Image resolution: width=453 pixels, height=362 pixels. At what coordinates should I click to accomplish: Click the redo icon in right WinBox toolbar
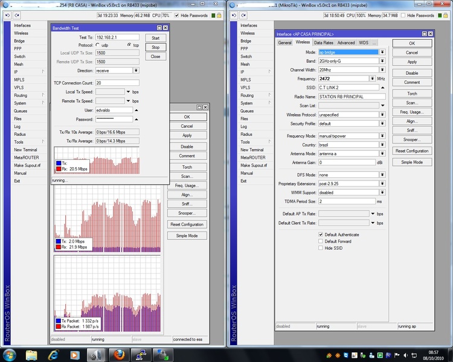click(x=244, y=15)
